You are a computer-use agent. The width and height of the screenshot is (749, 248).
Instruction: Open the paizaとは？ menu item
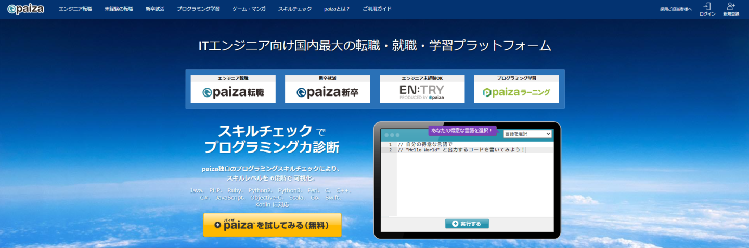point(337,9)
